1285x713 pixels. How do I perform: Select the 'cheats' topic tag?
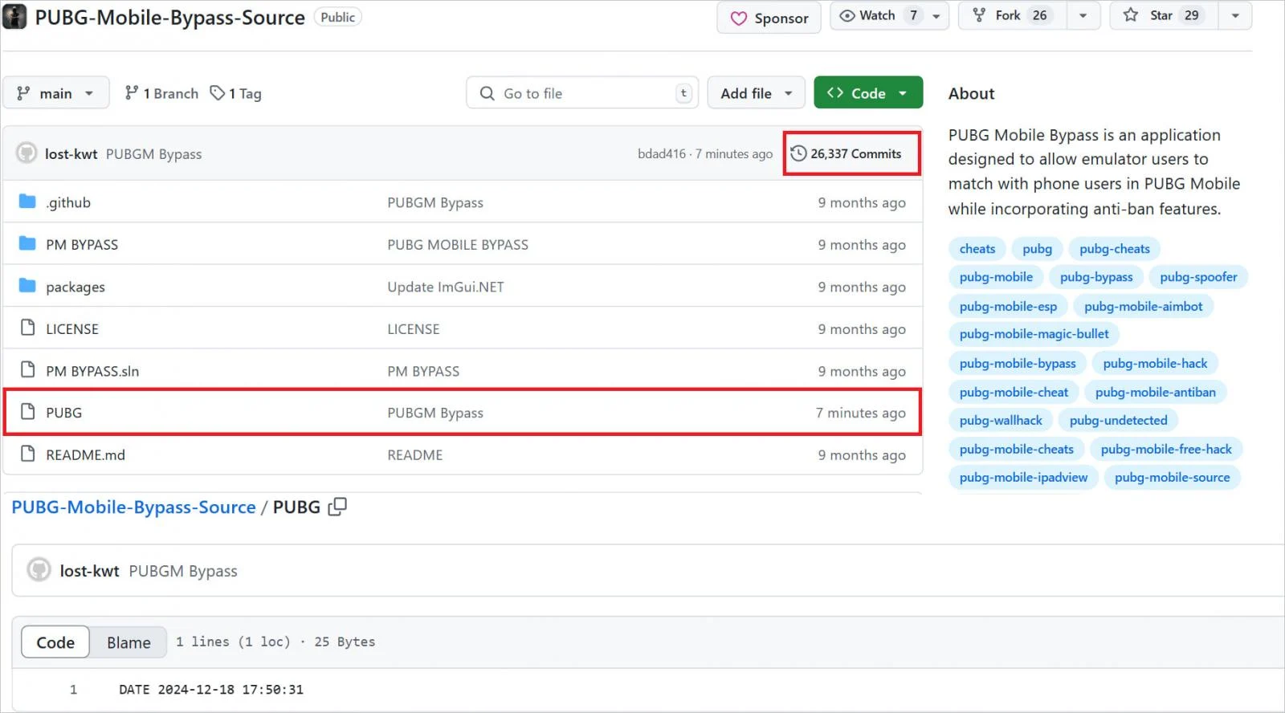click(977, 249)
